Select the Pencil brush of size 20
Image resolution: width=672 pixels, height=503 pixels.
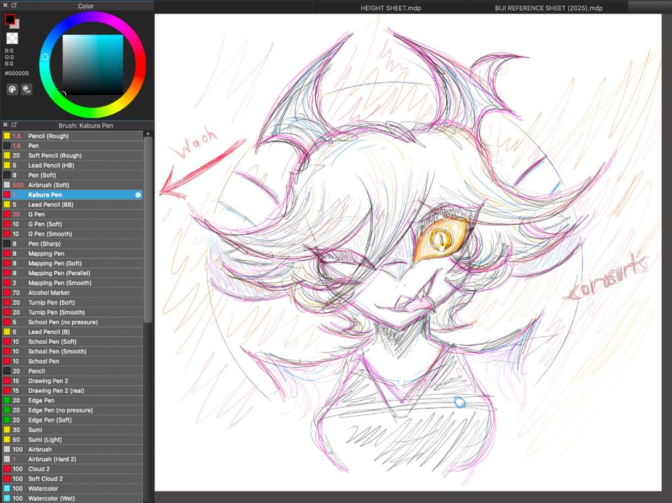coord(73,371)
